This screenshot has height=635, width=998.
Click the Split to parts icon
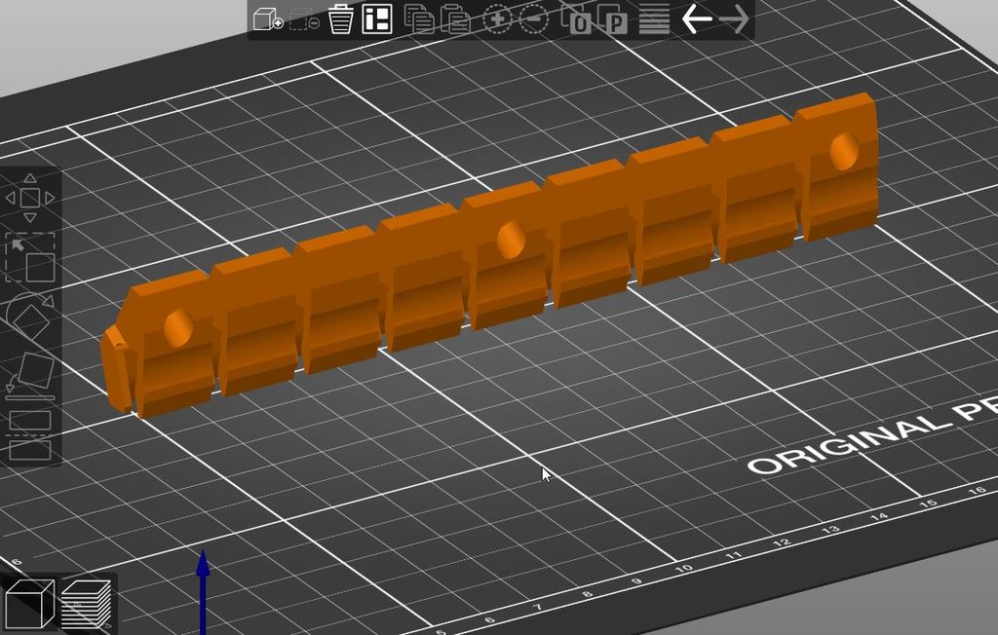pos(613,19)
